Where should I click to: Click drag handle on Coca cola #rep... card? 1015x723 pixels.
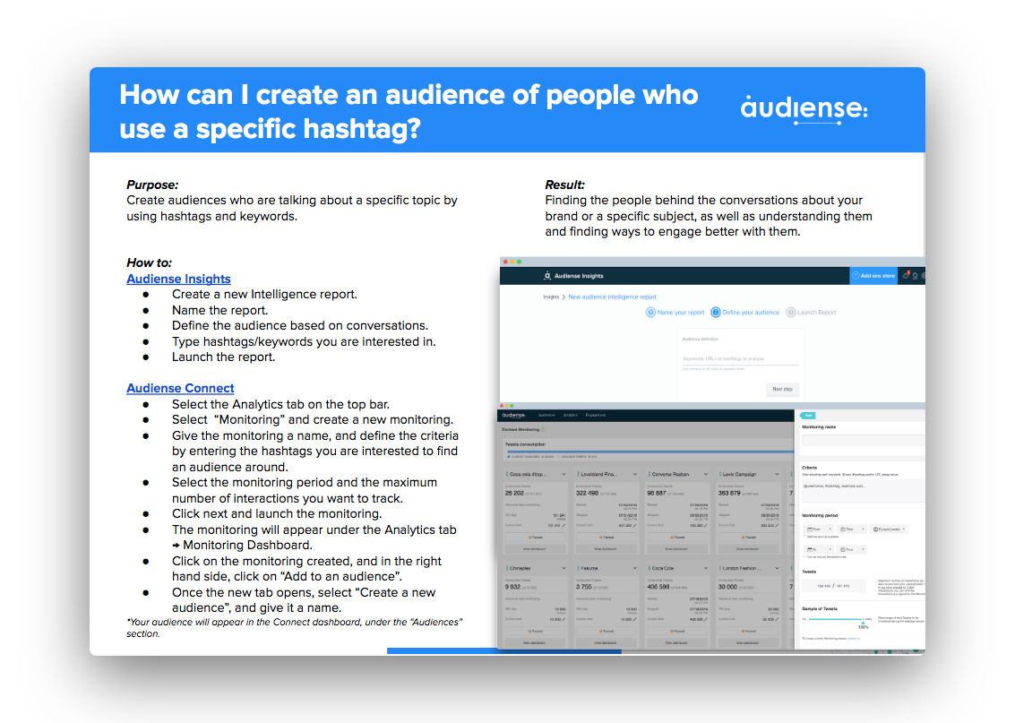point(507,474)
